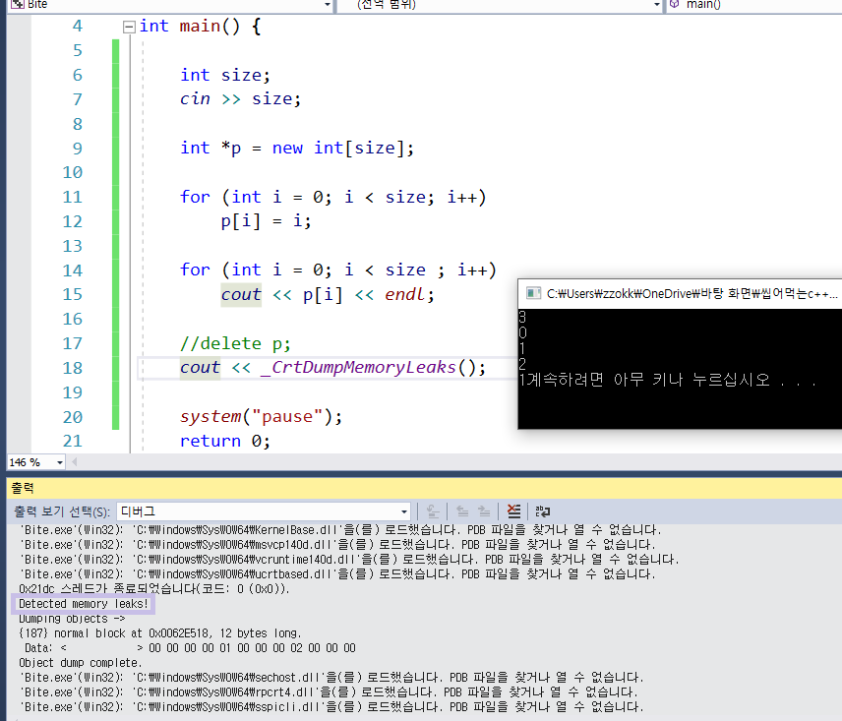842x721 pixels.
Task: Click line number 9 in the gutter
Action: (78, 149)
